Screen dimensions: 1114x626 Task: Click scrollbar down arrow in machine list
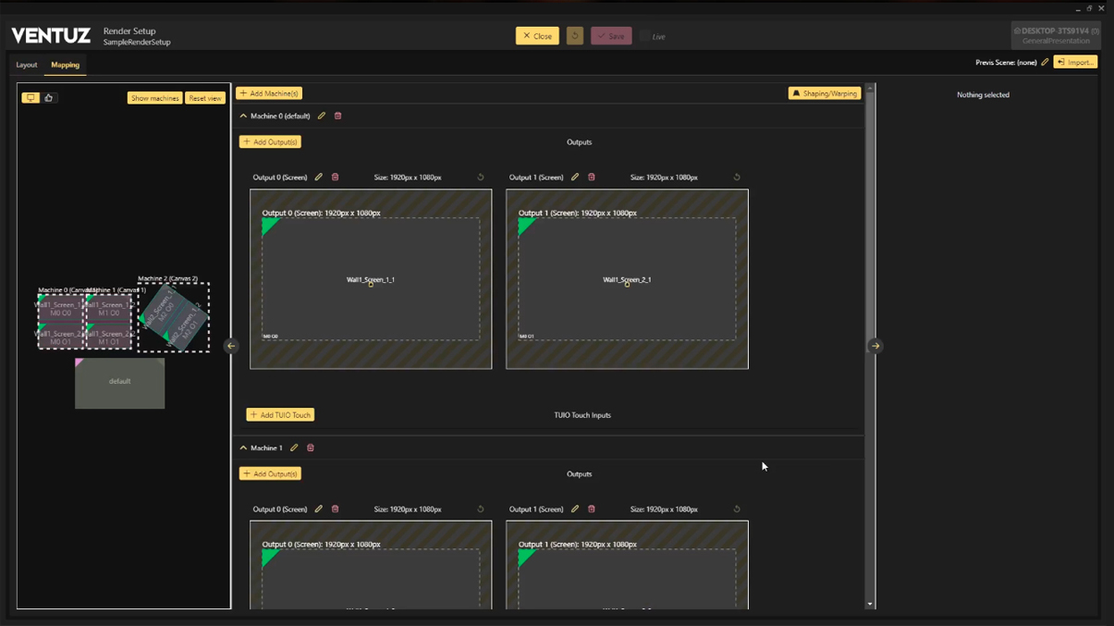click(870, 604)
